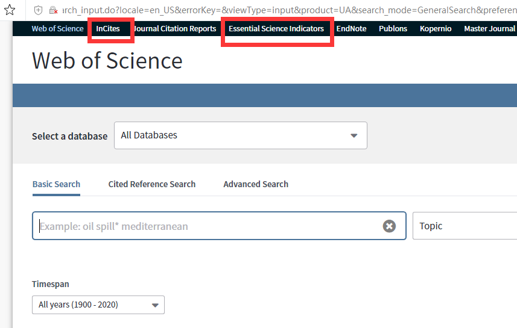The width and height of the screenshot is (517, 328).
Task: Focus the oil spill example search field
Action: pyautogui.click(x=208, y=226)
